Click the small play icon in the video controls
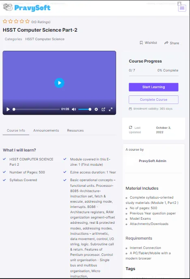 coord(8,109)
